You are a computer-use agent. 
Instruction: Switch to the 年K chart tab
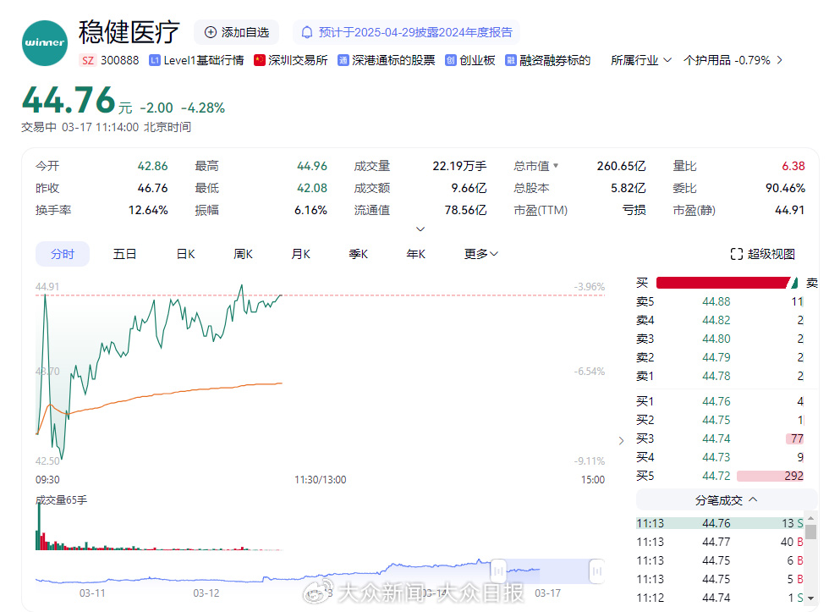[x=416, y=254]
